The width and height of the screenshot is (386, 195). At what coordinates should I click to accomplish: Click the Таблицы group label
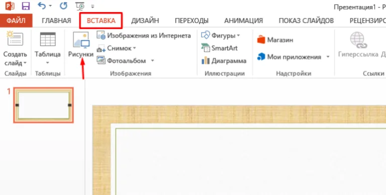[x=48, y=73]
